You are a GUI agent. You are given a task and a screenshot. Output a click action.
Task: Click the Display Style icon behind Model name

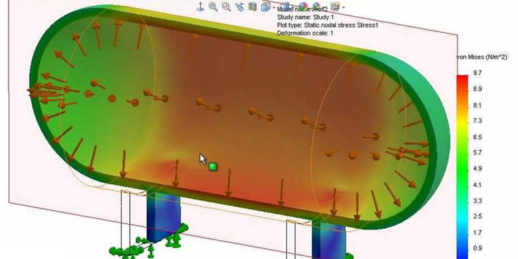285,5
